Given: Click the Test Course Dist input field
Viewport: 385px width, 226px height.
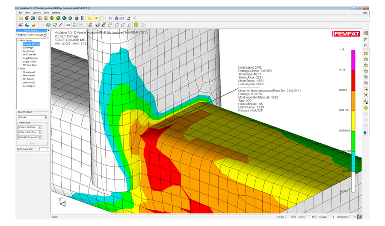Looking at the screenshot, I should pos(44,149).
